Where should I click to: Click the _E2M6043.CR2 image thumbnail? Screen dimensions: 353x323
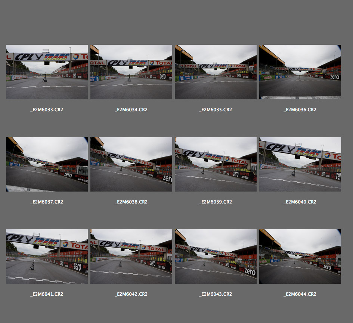pyautogui.click(x=216, y=257)
